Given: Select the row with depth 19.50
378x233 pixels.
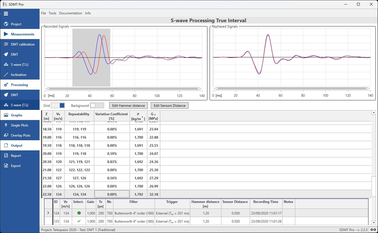Looking at the screenshot, I should (x=206, y=146).
